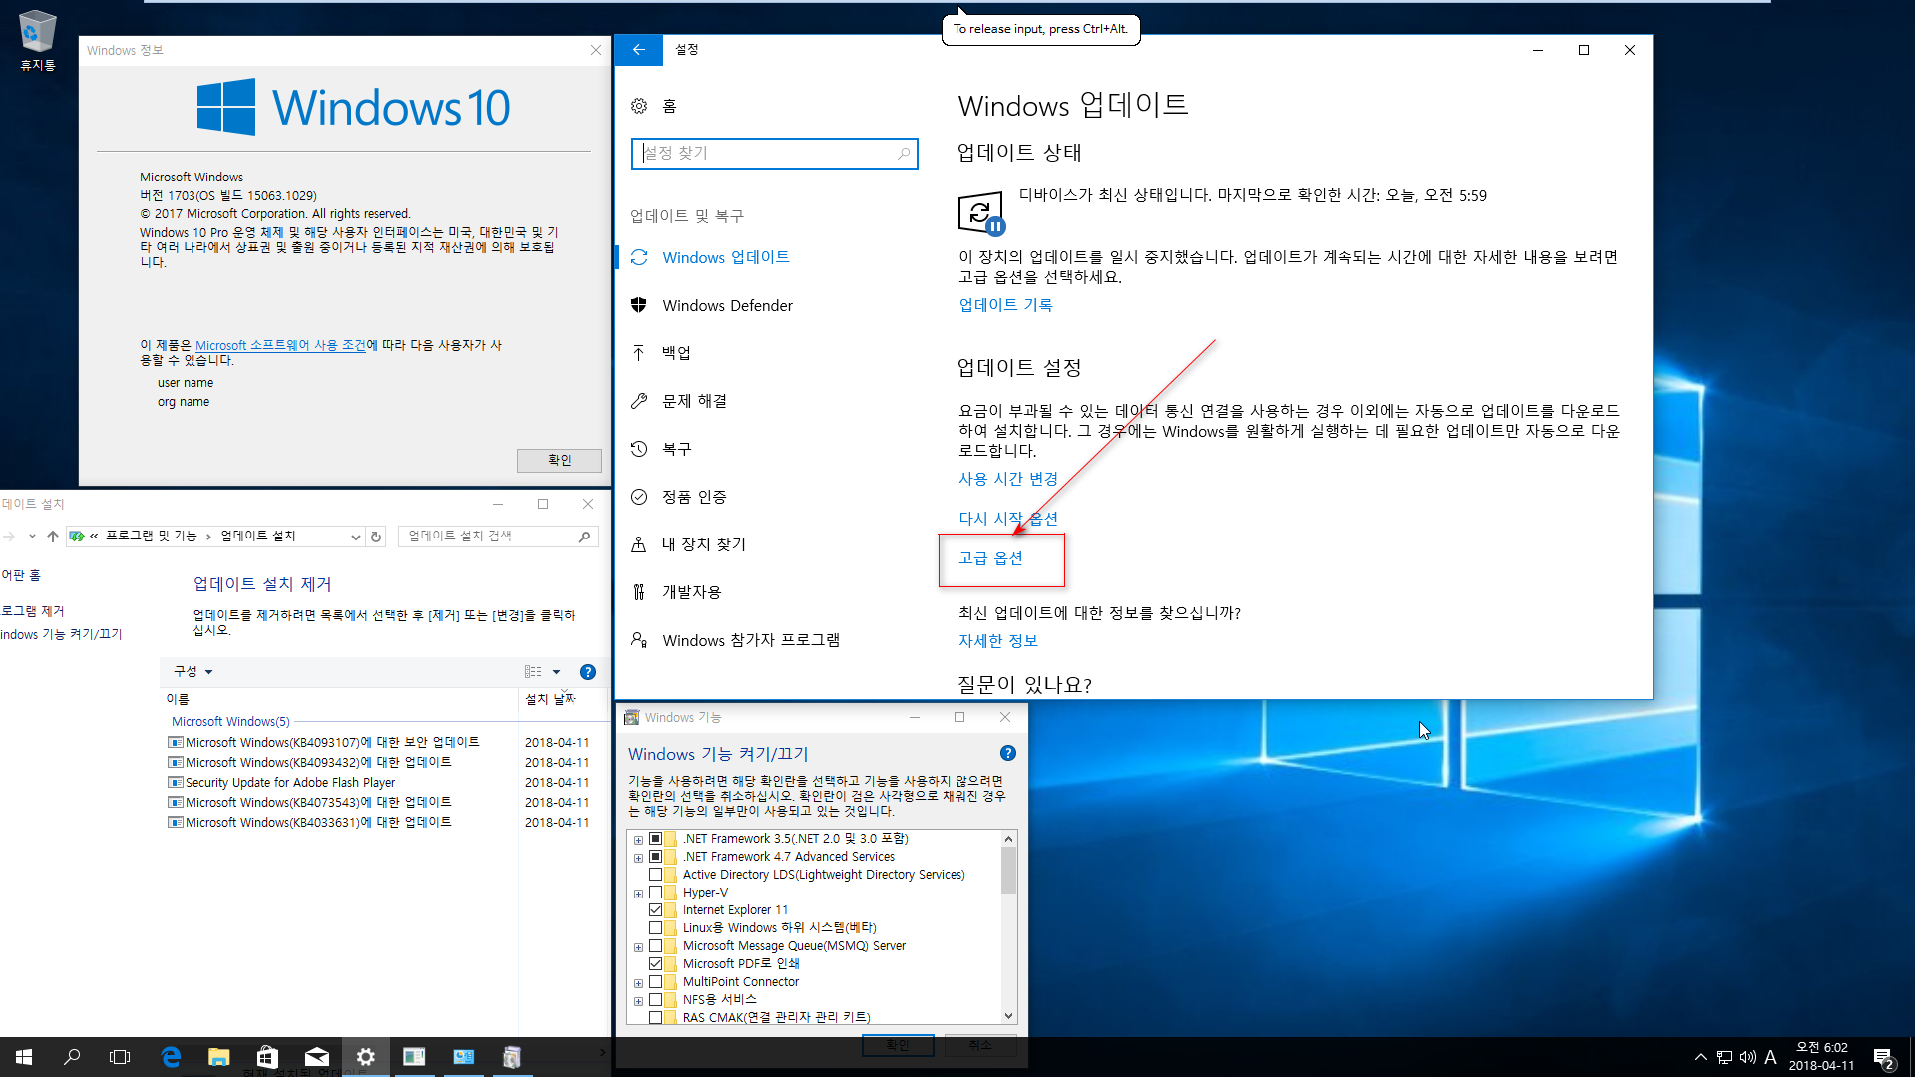Uncheck Internet Explorer 11 checkbox

655,910
